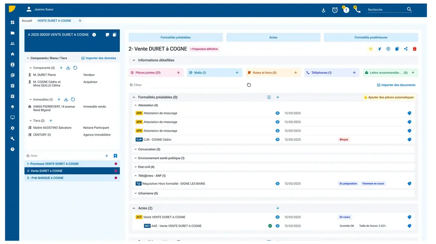Toggle eye icon for CJN - COGNE Cédric

tap(277, 140)
